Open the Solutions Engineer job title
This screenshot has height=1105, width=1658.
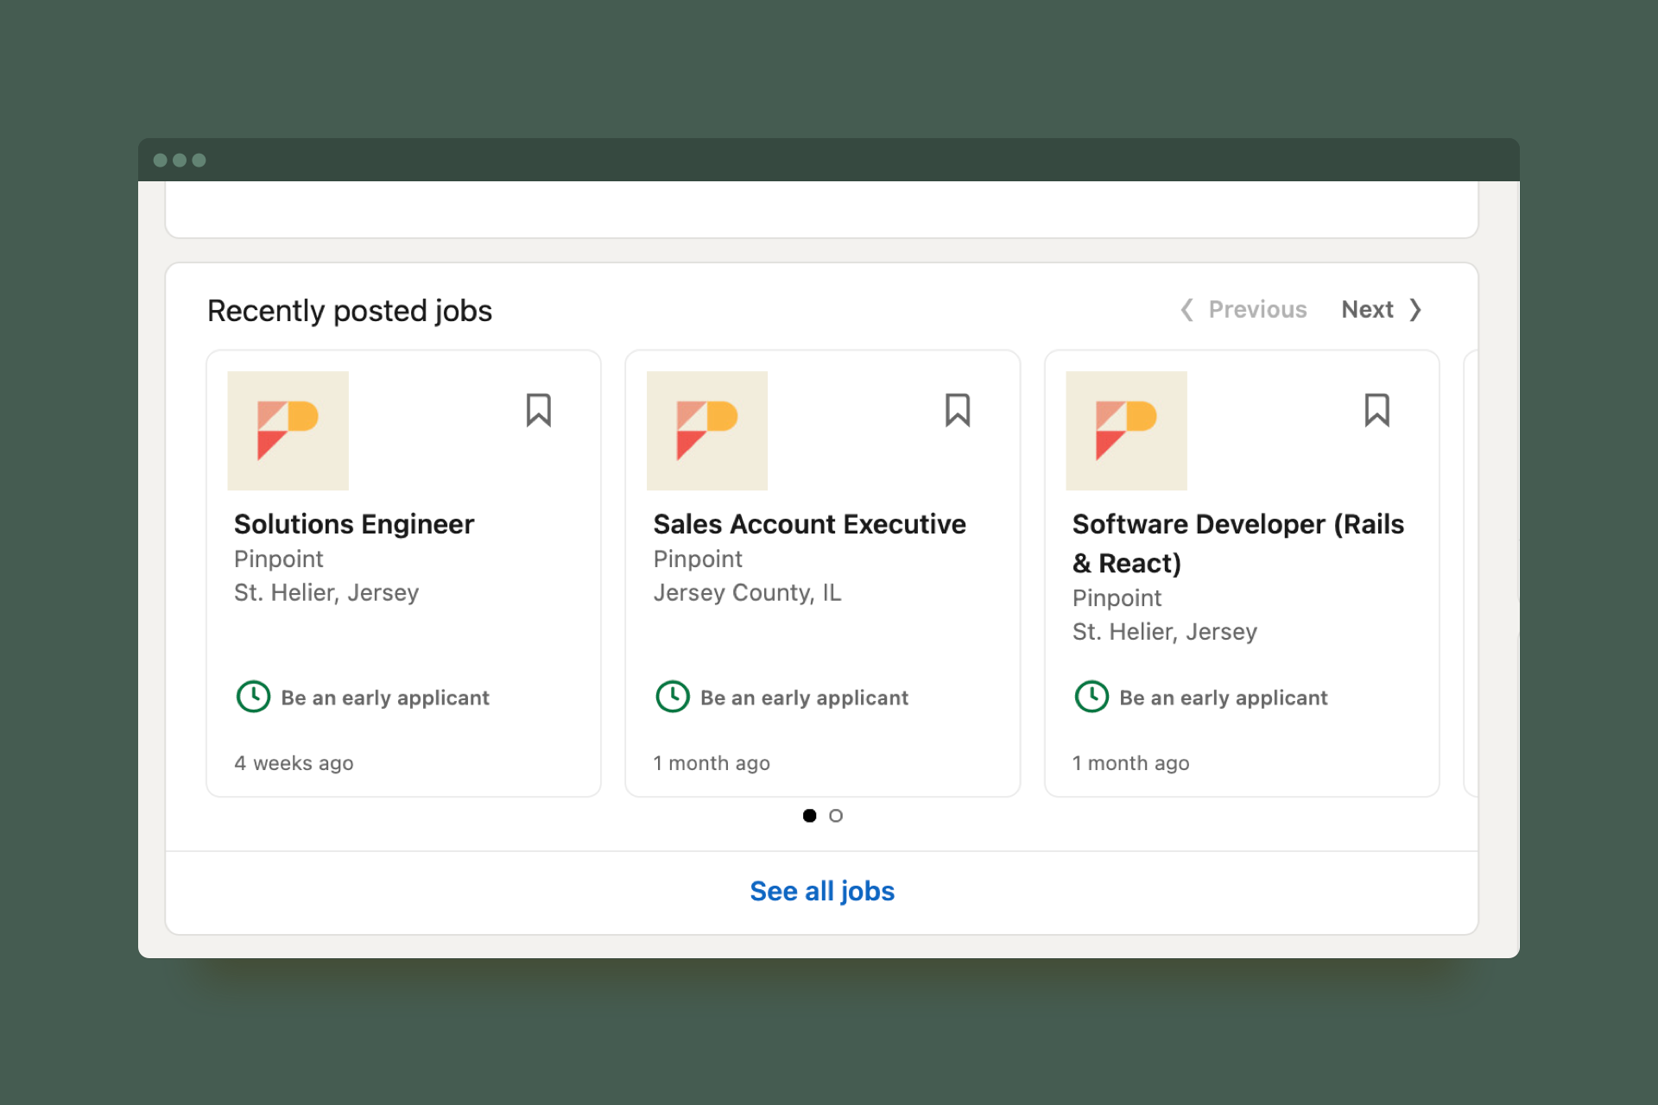click(353, 524)
